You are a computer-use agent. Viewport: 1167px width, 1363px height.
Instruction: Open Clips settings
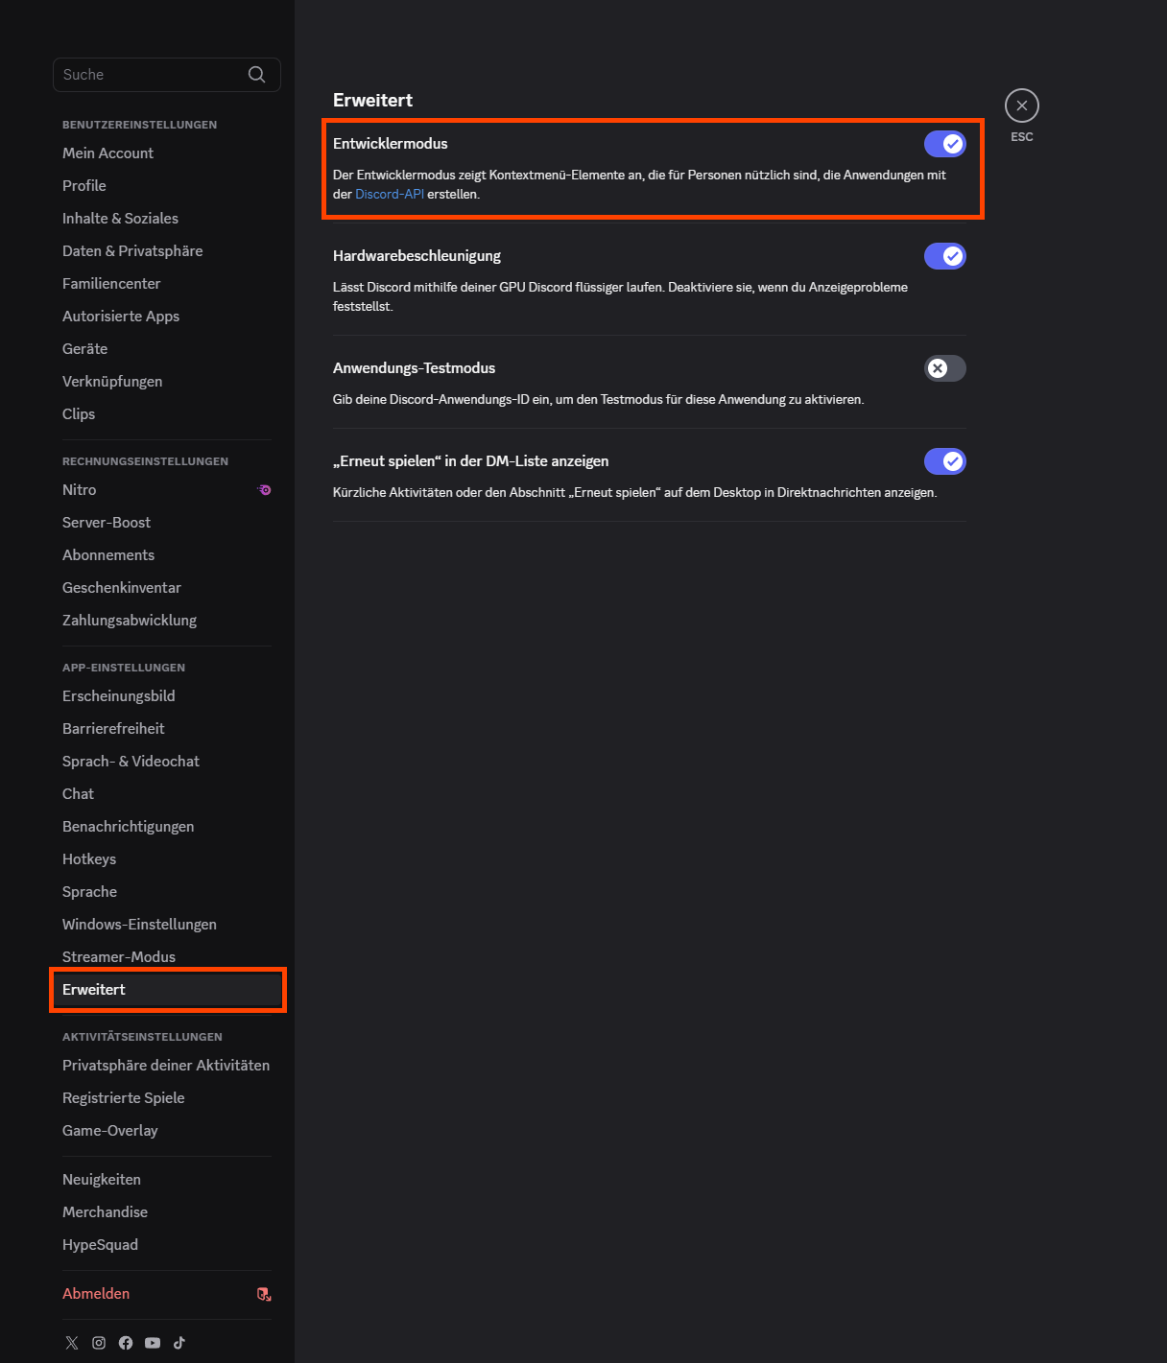click(x=167, y=414)
